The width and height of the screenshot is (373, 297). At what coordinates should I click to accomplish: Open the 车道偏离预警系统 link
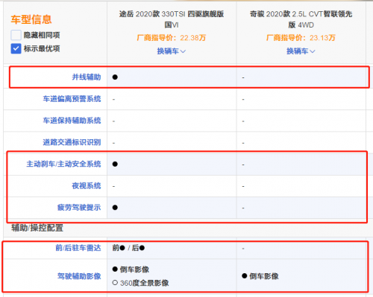72,99
